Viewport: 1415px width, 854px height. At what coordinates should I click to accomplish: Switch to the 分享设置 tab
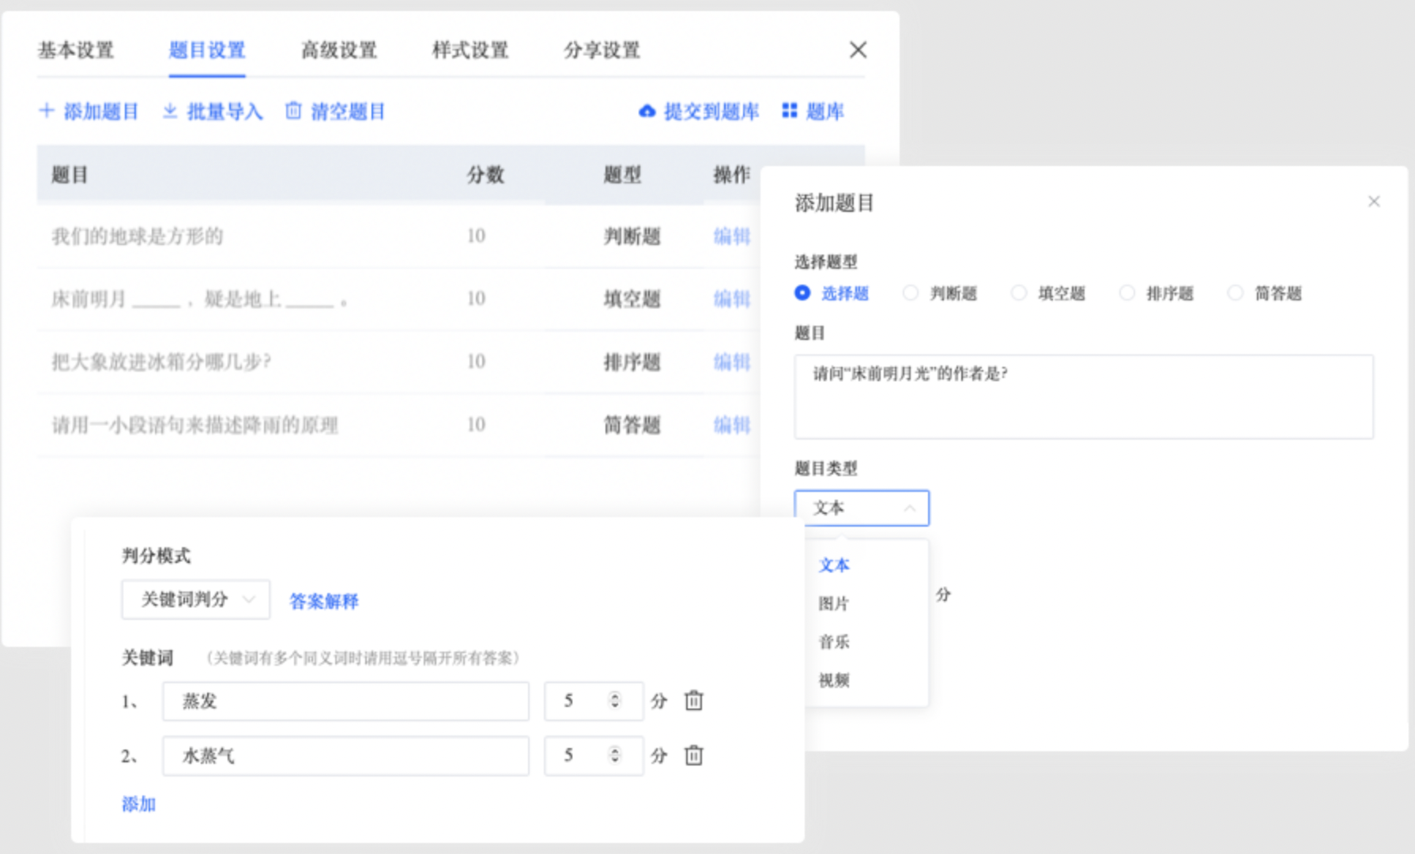coord(602,51)
